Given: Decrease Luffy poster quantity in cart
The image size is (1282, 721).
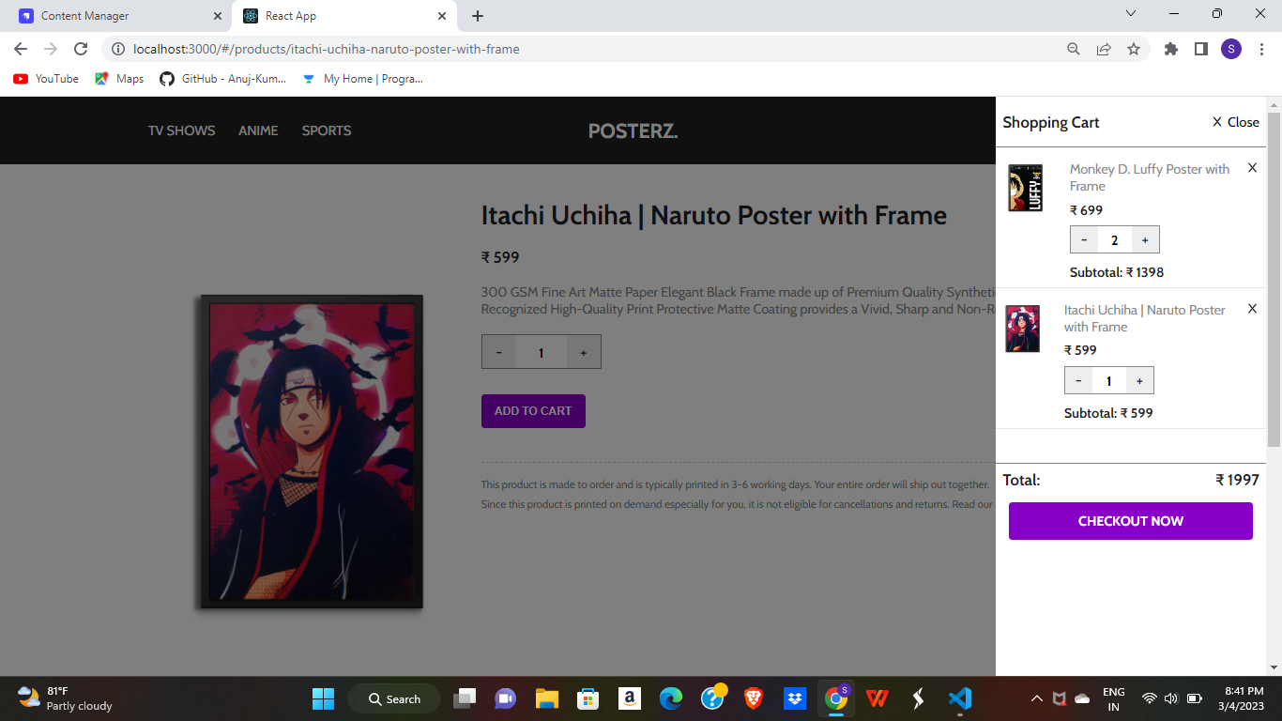Looking at the screenshot, I should pos(1084,239).
